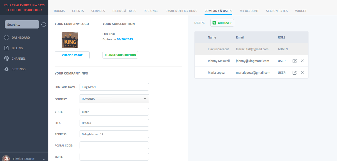Image resolution: width=337 pixels, height=161 pixels.
Task: Focus the sidebar Search field
Action: [22, 24]
